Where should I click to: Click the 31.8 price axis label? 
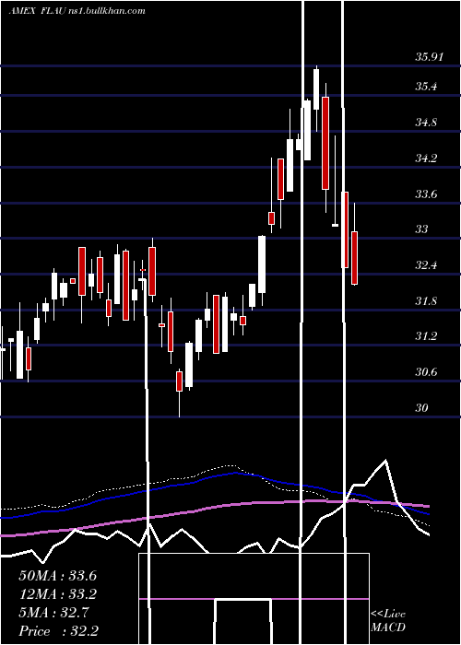(x=426, y=300)
